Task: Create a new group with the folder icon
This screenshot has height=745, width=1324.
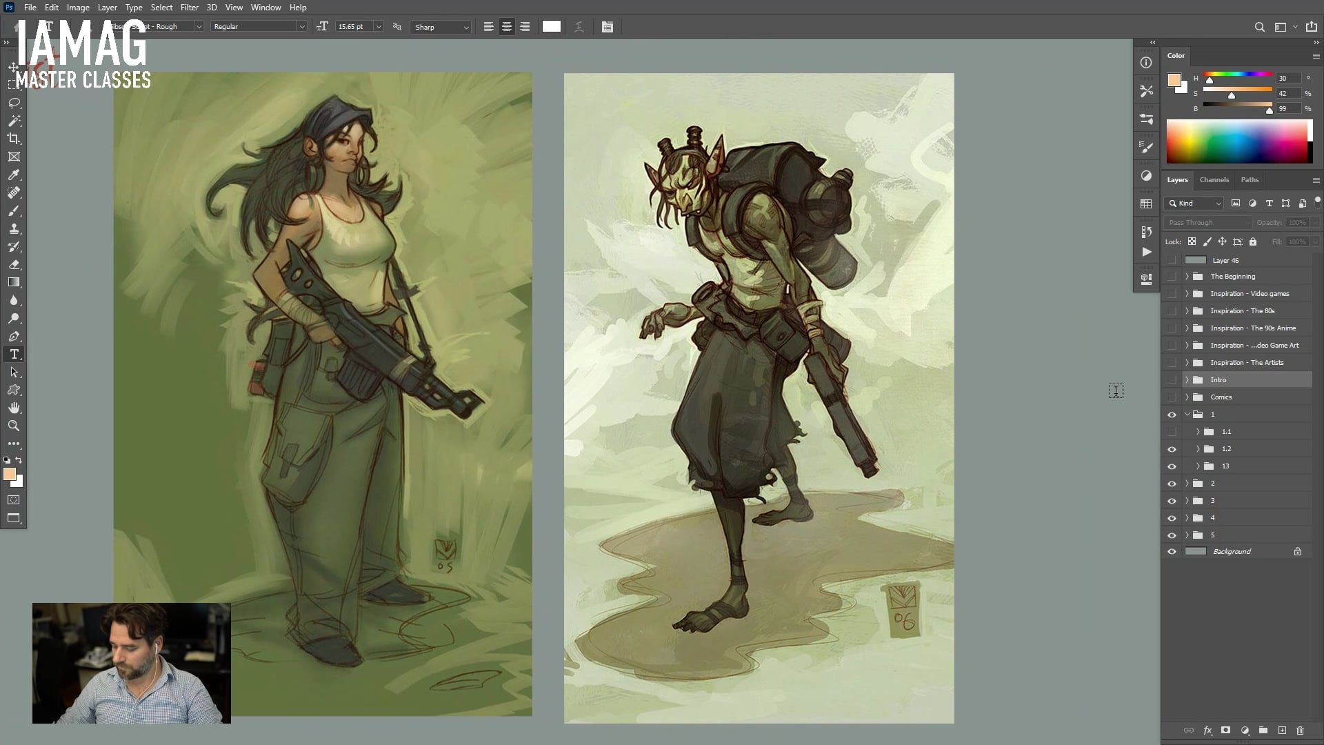Action: (x=1264, y=730)
